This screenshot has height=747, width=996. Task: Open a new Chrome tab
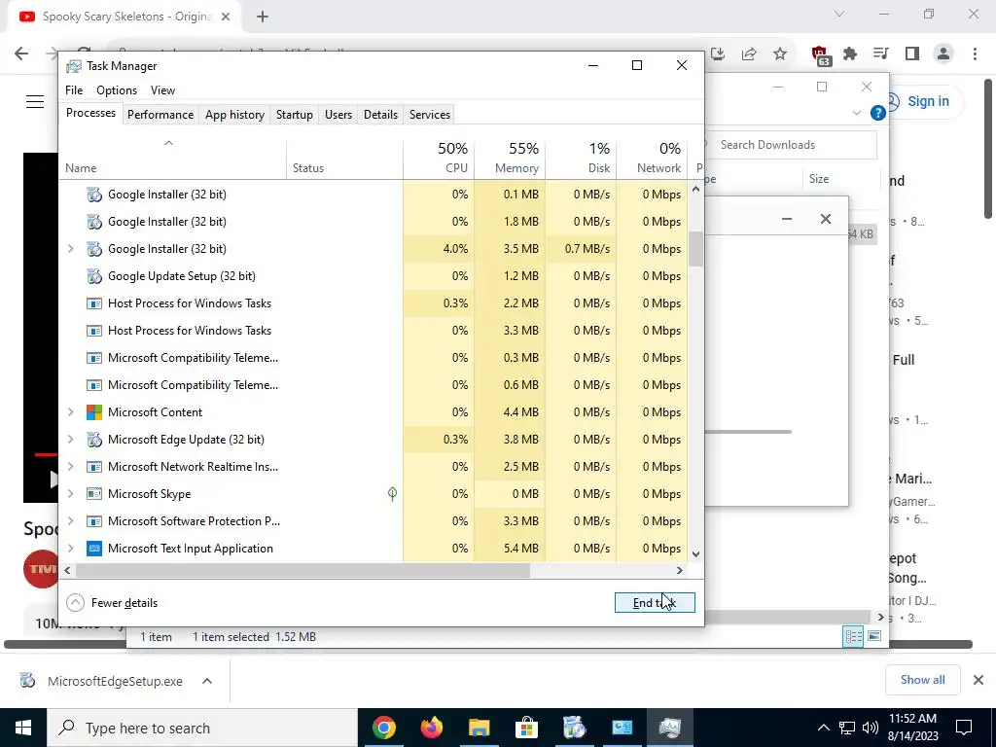click(263, 17)
